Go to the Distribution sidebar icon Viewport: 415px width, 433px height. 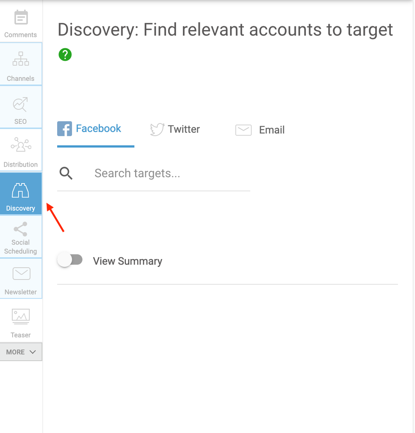click(x=21, y=145)
